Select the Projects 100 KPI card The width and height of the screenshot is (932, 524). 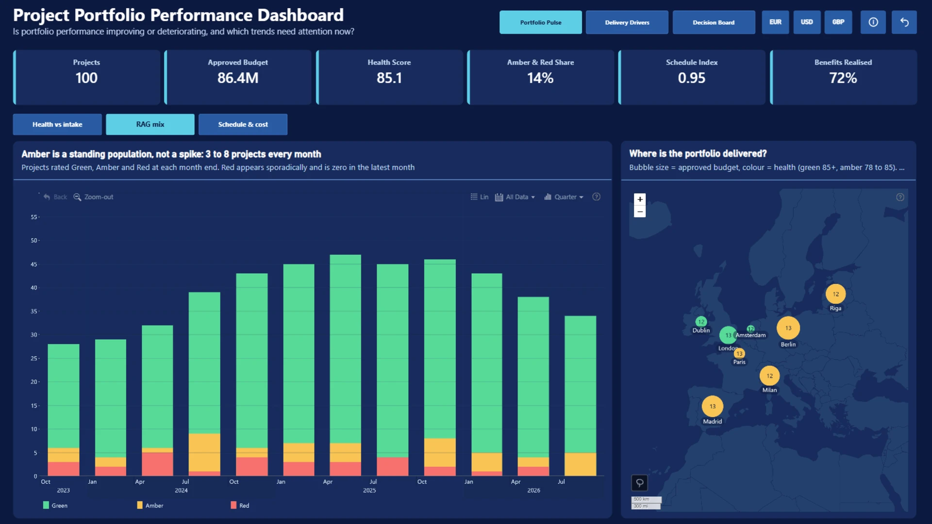[86, 78]
